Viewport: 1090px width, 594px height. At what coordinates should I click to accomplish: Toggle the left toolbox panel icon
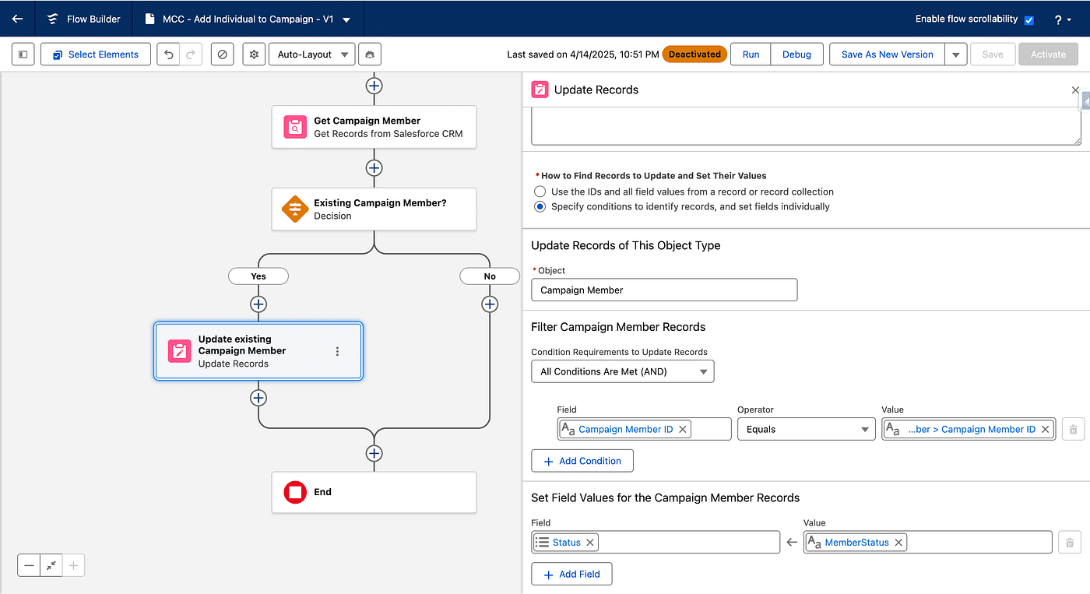pyautogui.click(x=23, y=54)
